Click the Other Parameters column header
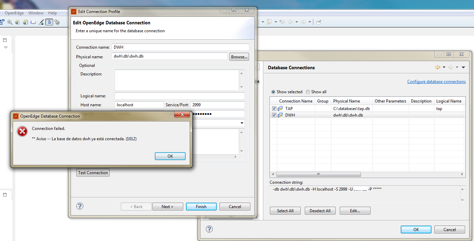474x241 pixels. pos(390,101)
